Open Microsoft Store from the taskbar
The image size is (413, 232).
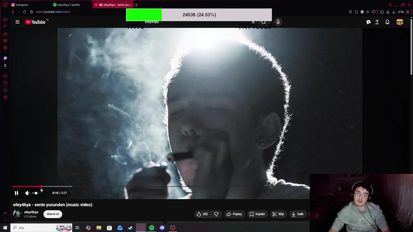coord(109,228)
